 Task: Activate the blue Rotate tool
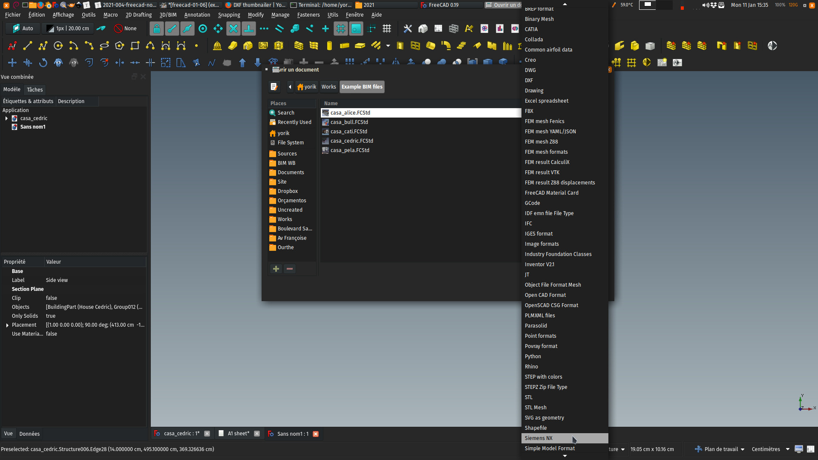pyautogui.click(x=43, y=63)
